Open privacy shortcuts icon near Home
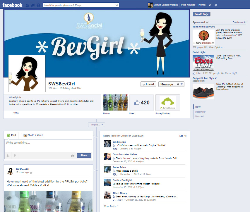 point(210,5)
